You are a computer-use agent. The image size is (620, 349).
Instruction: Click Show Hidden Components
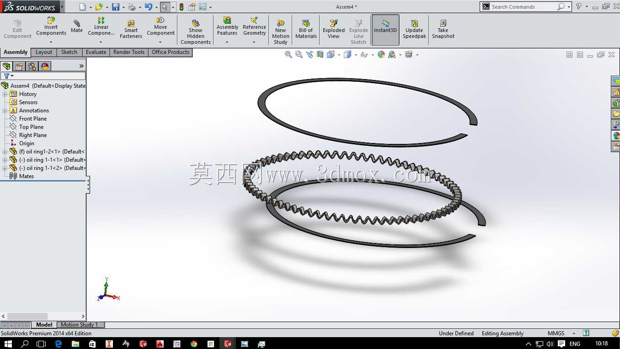click(196, 32)
